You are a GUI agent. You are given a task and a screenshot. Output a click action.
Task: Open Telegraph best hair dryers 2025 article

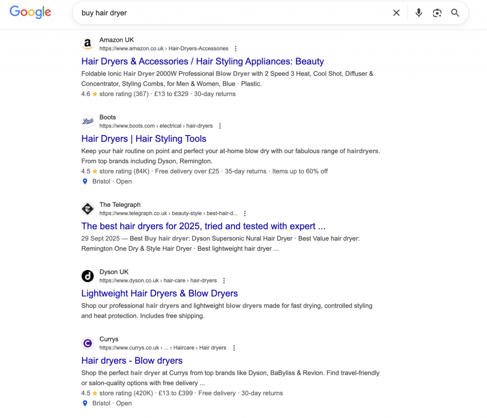point(203,226)
